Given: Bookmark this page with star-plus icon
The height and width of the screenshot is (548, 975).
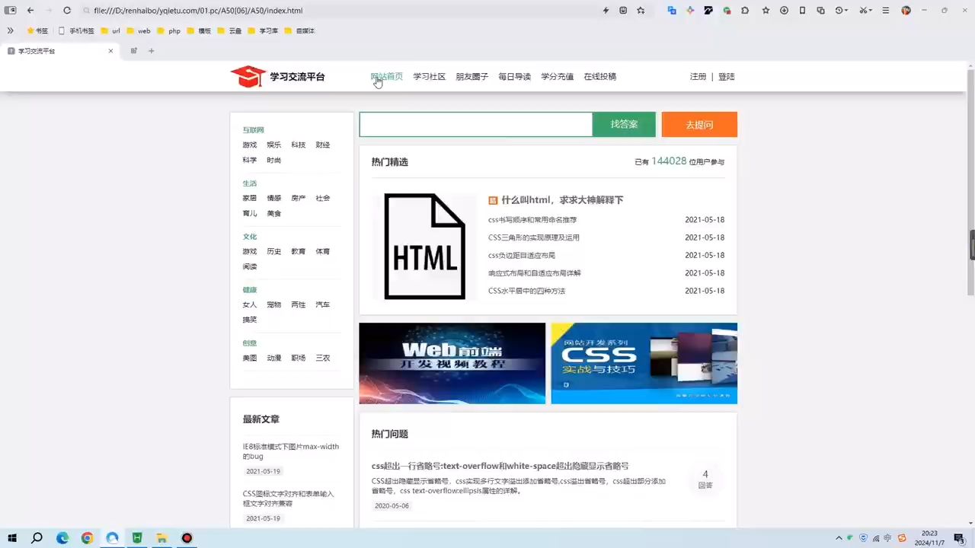Looking at the screenshot, I should point(641,11).
